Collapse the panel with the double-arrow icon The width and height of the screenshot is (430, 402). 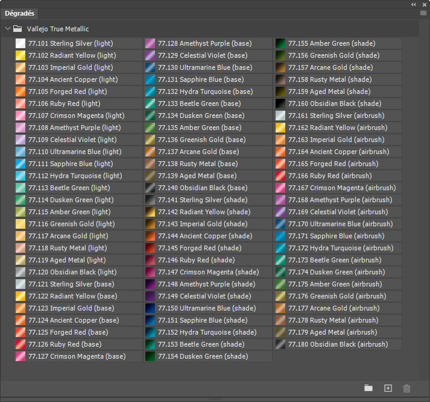[x=414, y=4]
